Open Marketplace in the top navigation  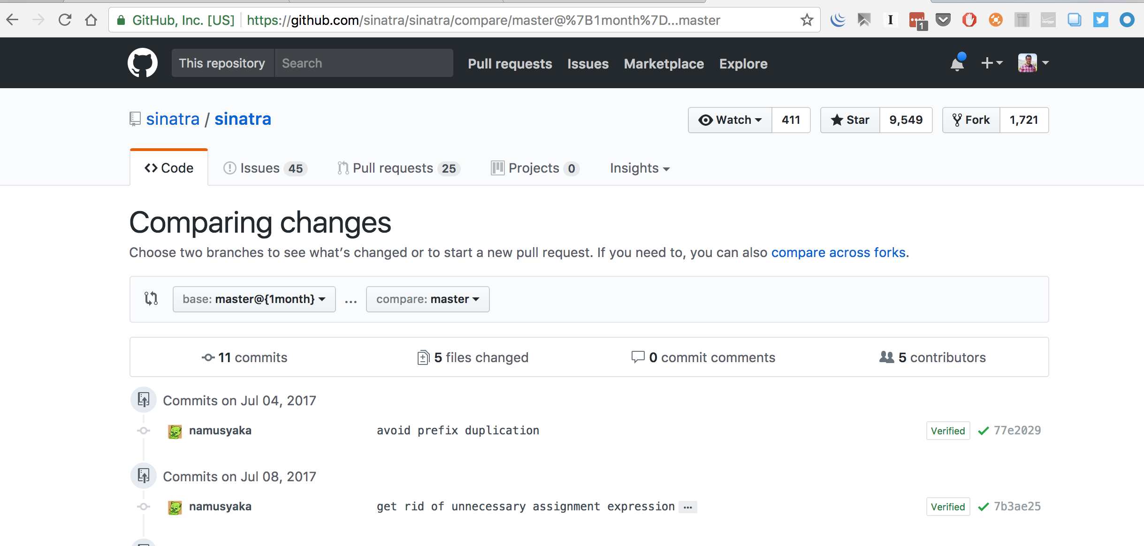click(664, 63)
